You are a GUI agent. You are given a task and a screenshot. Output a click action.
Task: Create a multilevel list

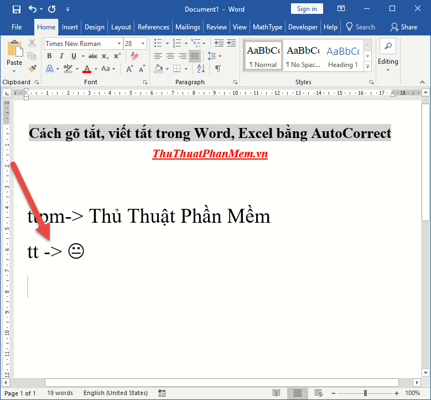pyautogui.click(x=196, y=43)
